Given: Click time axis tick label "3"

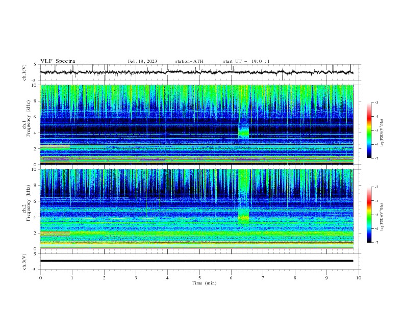Looking at the screenshot, I should [x=136, y=278].
